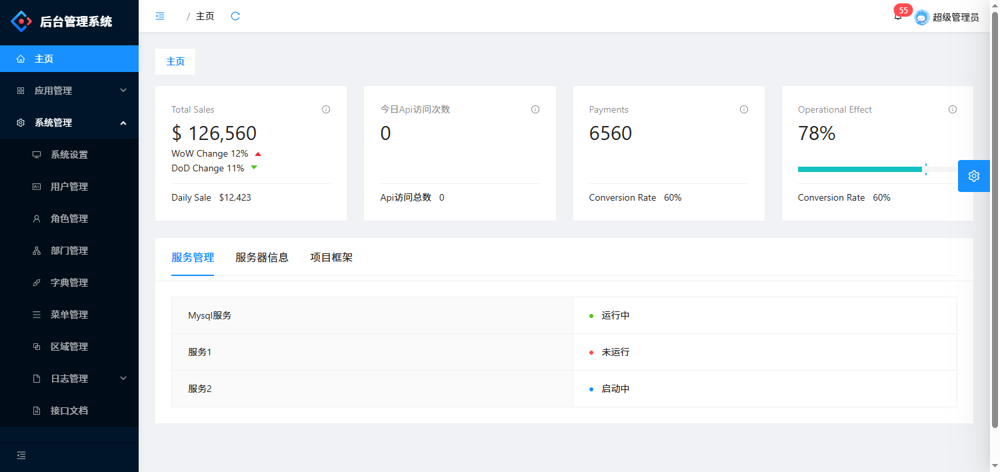Open notifications via the bell icon
The image size is (1000, 472).
tap(897, 18)
